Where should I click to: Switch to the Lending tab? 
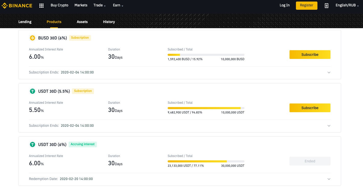click(x=25, y=22)
